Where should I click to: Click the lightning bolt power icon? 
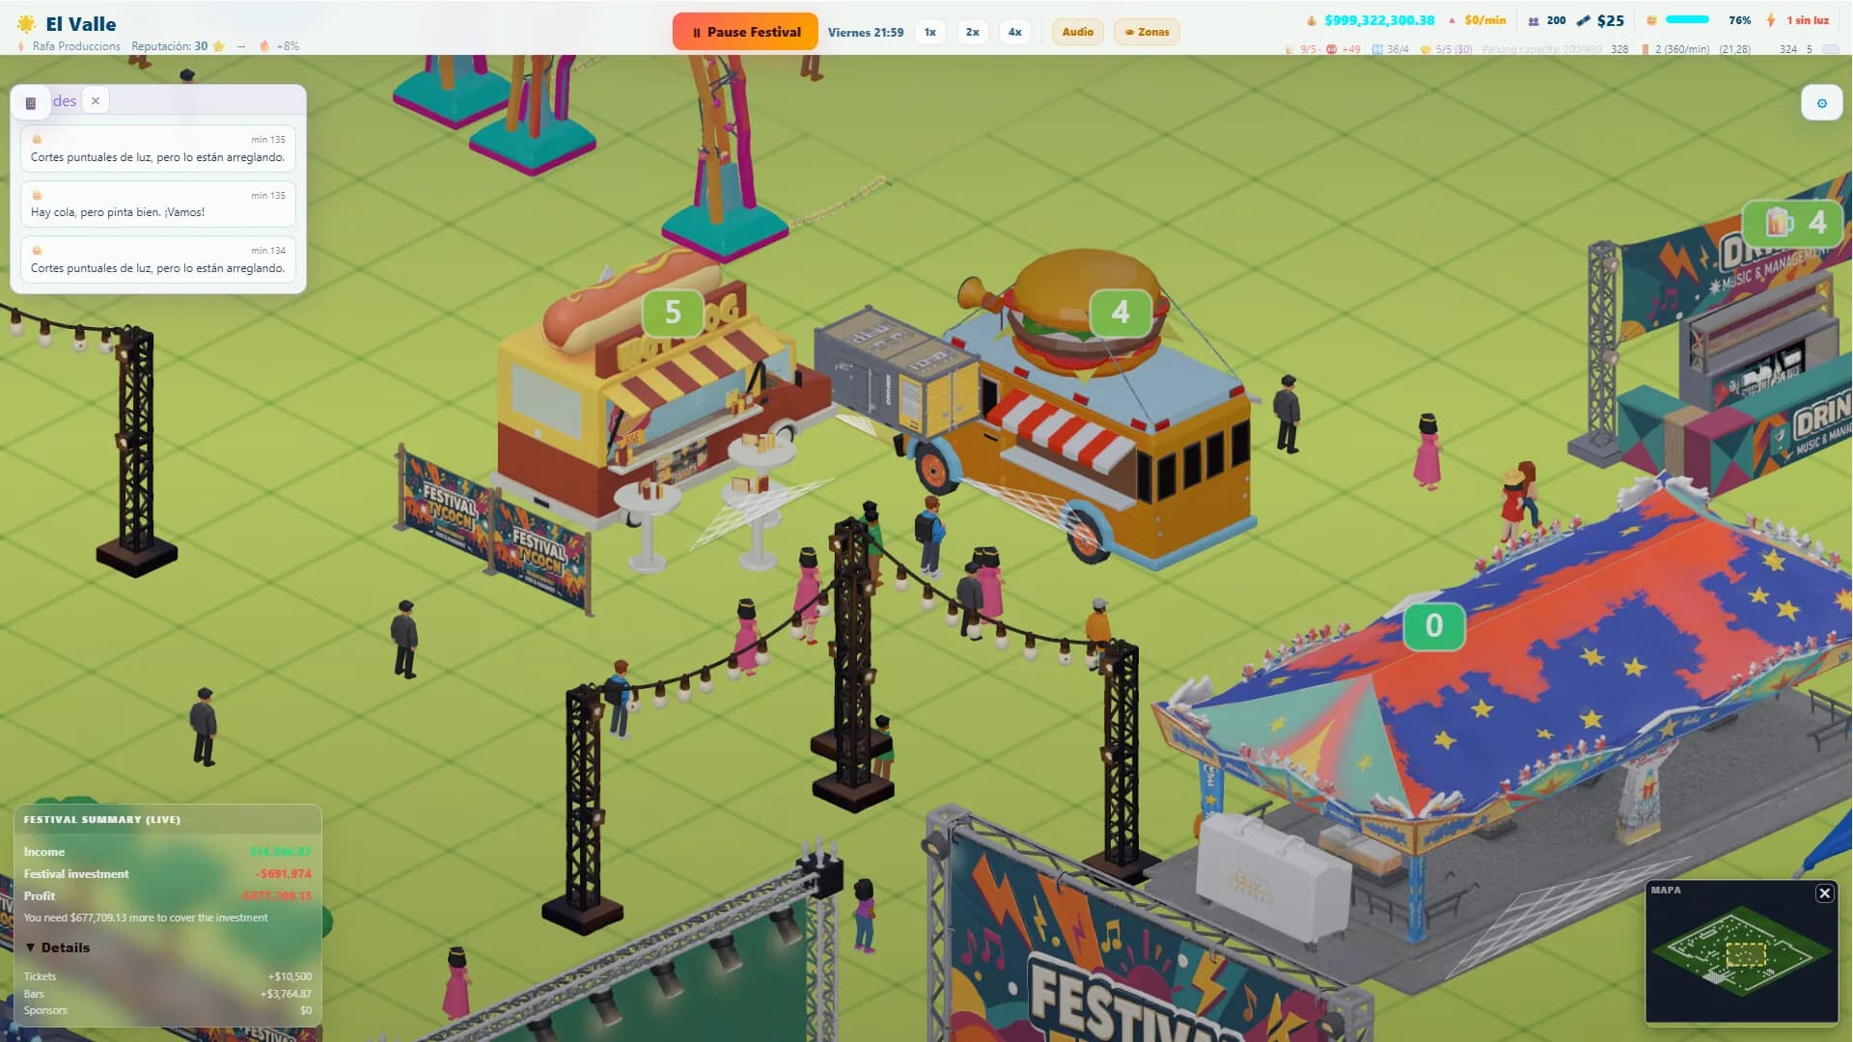[1771, 20]
